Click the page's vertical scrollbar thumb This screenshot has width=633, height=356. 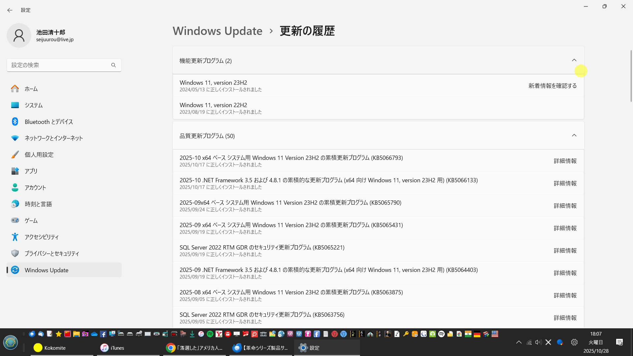[x=631, y=76]
